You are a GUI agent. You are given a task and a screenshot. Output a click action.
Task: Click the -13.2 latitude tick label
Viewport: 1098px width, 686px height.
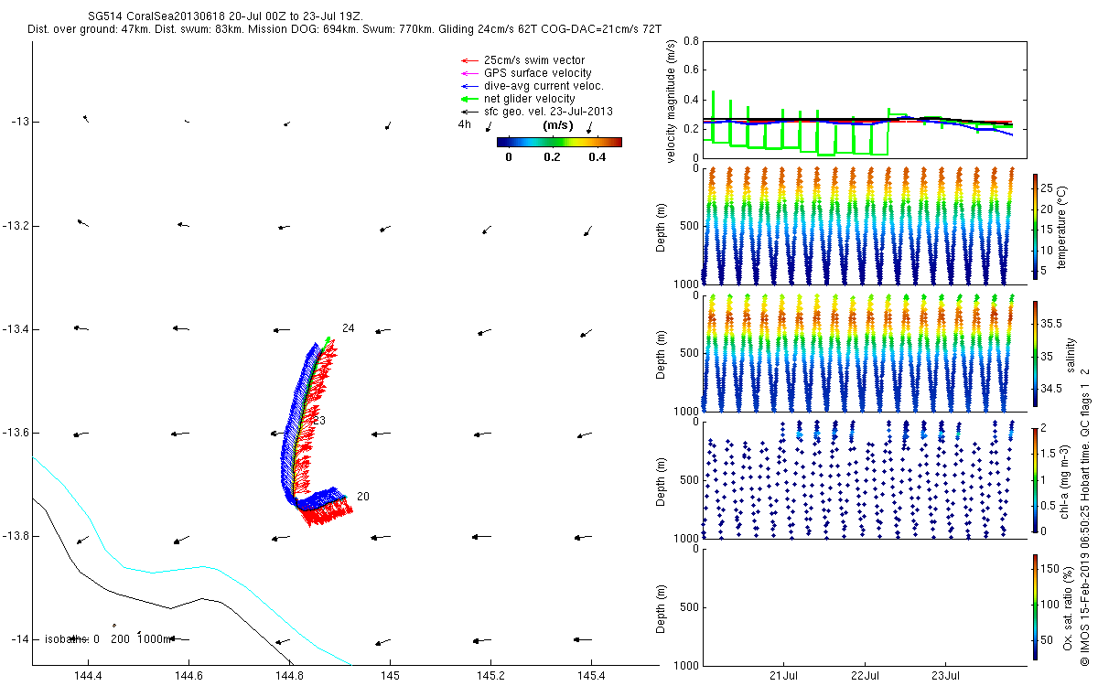(16, 225)
